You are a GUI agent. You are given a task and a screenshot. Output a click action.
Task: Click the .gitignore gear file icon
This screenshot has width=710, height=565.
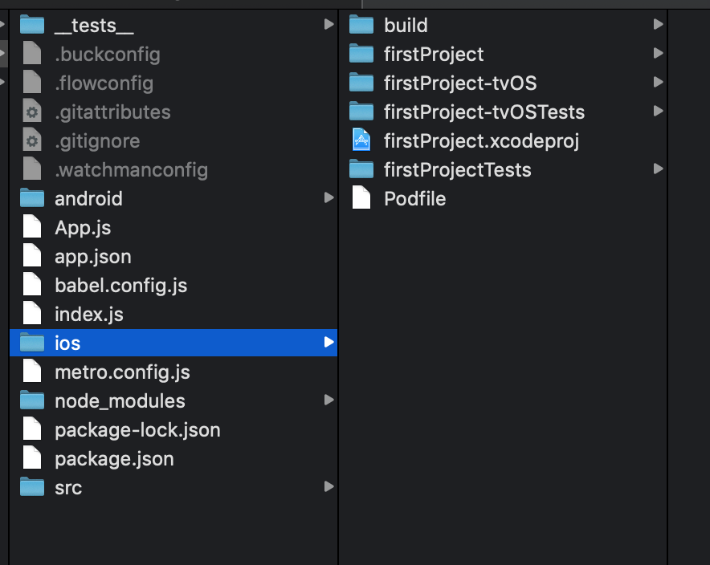click(x=32, y=141)
